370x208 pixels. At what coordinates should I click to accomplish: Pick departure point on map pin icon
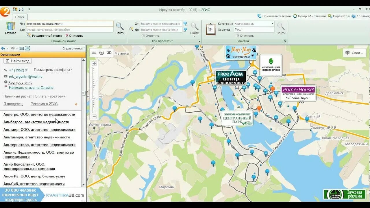pos(185,24)
